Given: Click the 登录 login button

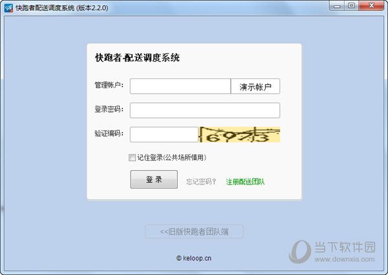Looking at the screenshot, I should point(154,179).
